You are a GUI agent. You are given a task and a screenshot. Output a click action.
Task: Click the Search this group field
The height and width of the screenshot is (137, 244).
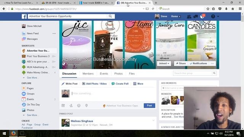(x=193, y=73)
